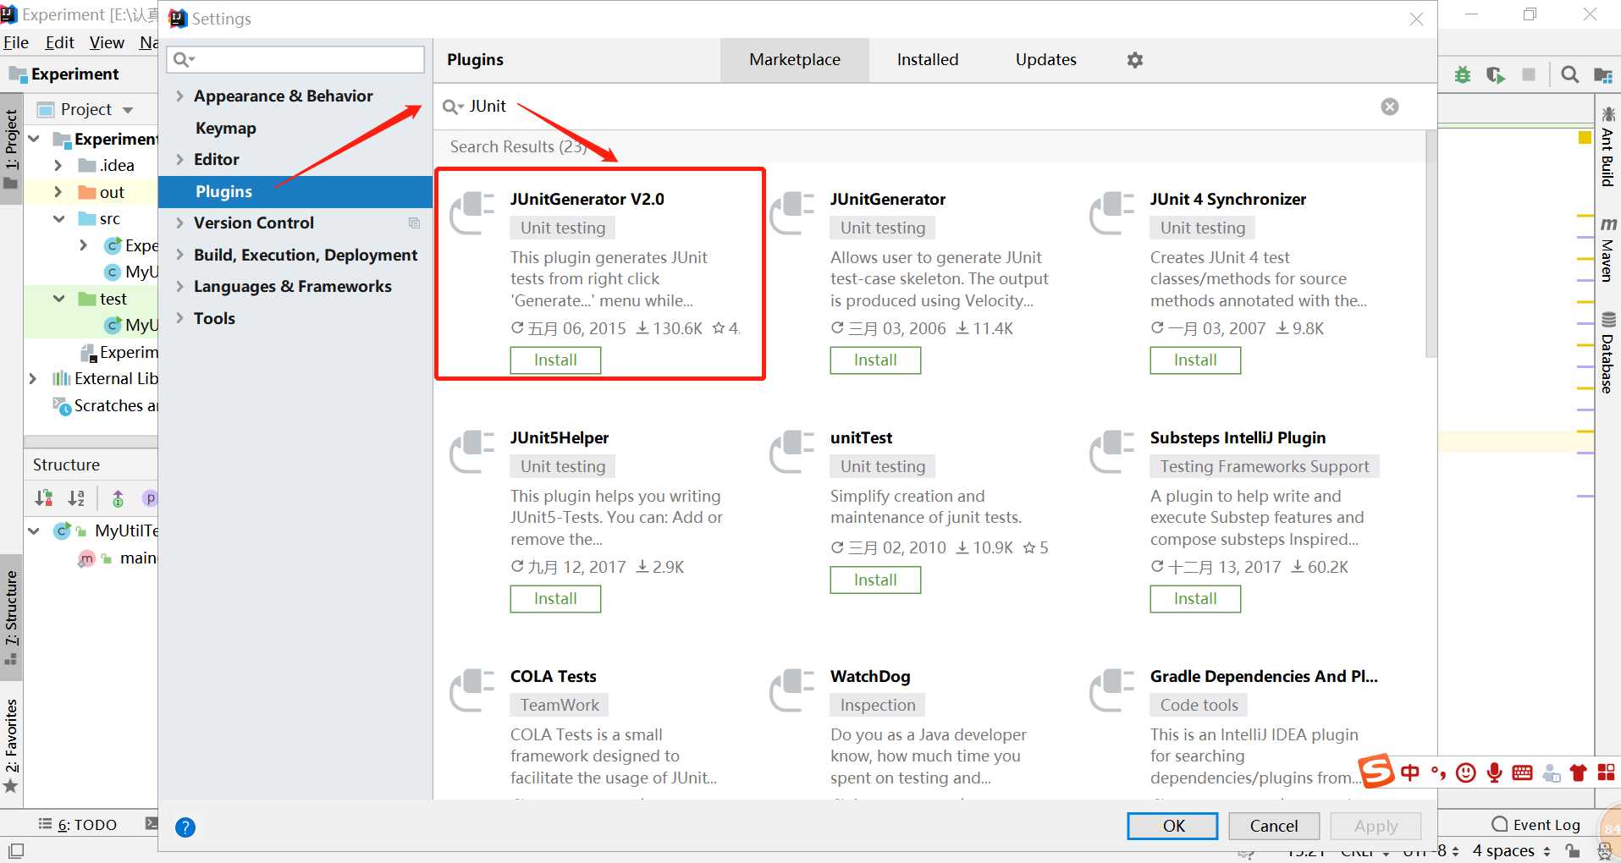
Task: Click Sogou input method S icon
Action: [x=1376, y=771]
